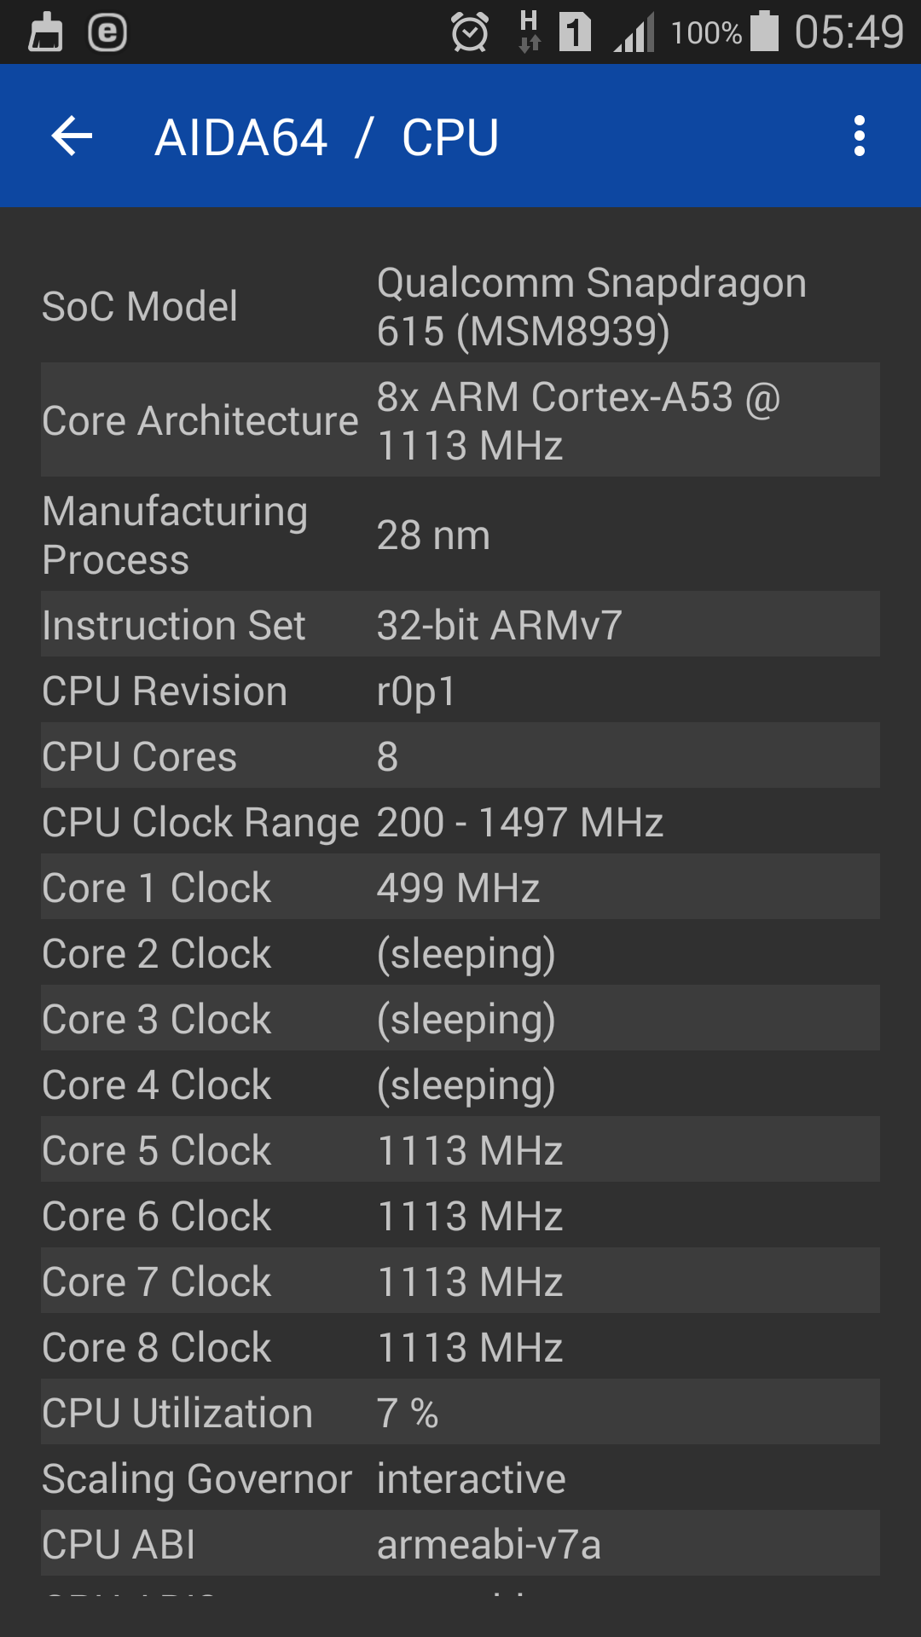Tap the battery indicator icon
The height and width of the screenshot is (1637, 921).
(764, 32)
